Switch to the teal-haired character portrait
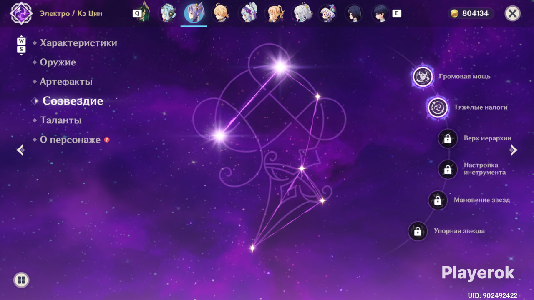The width and height of the screenshot is (534, 300). tap(167, 13)
